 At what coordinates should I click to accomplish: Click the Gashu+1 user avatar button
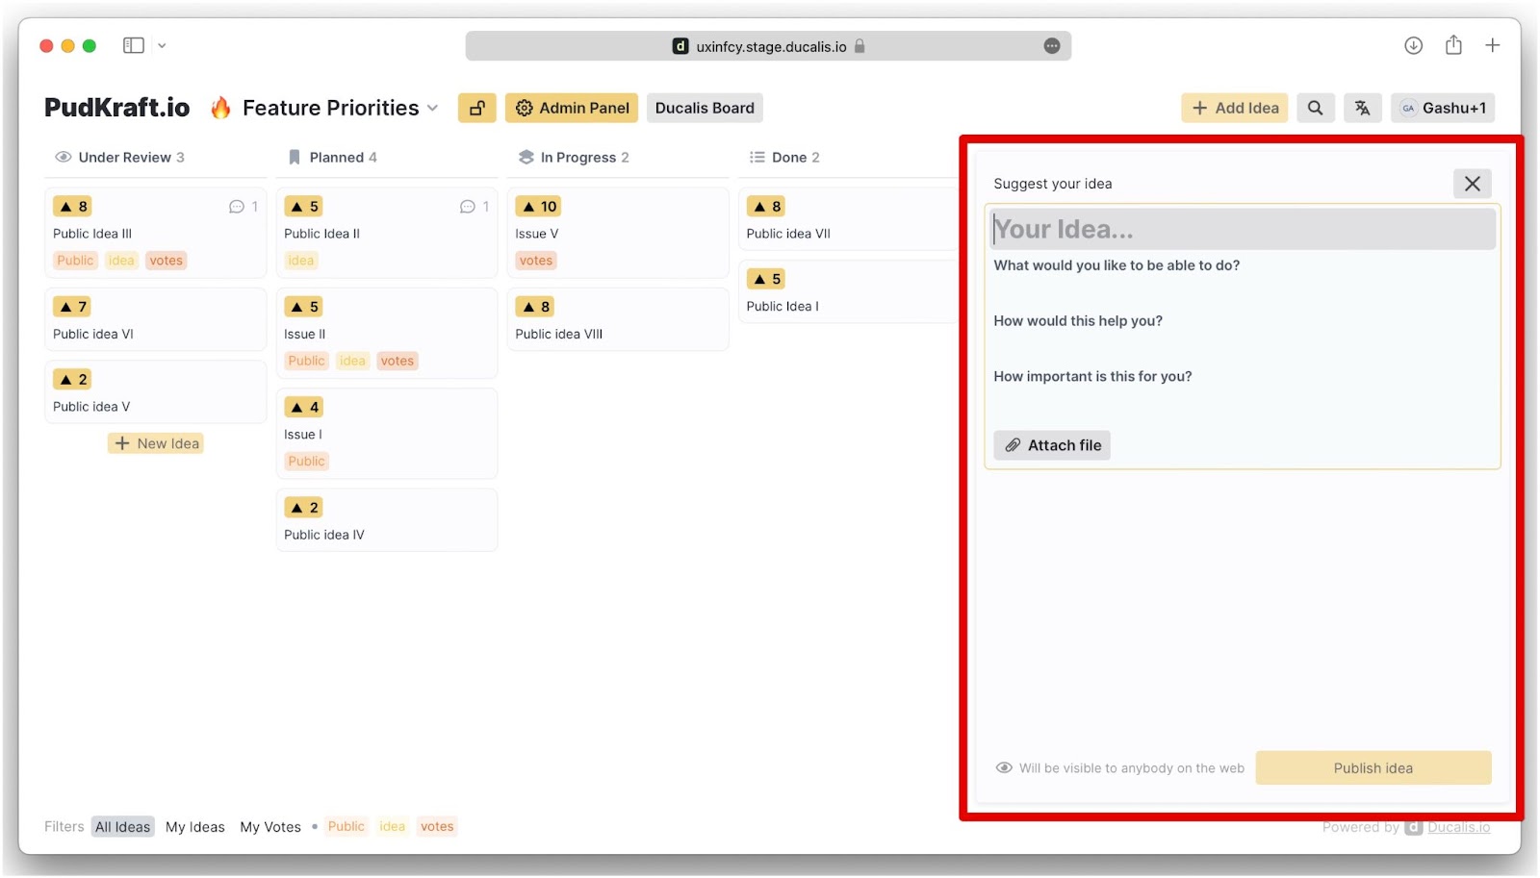pyautogui.click(x=1443, y=108)
